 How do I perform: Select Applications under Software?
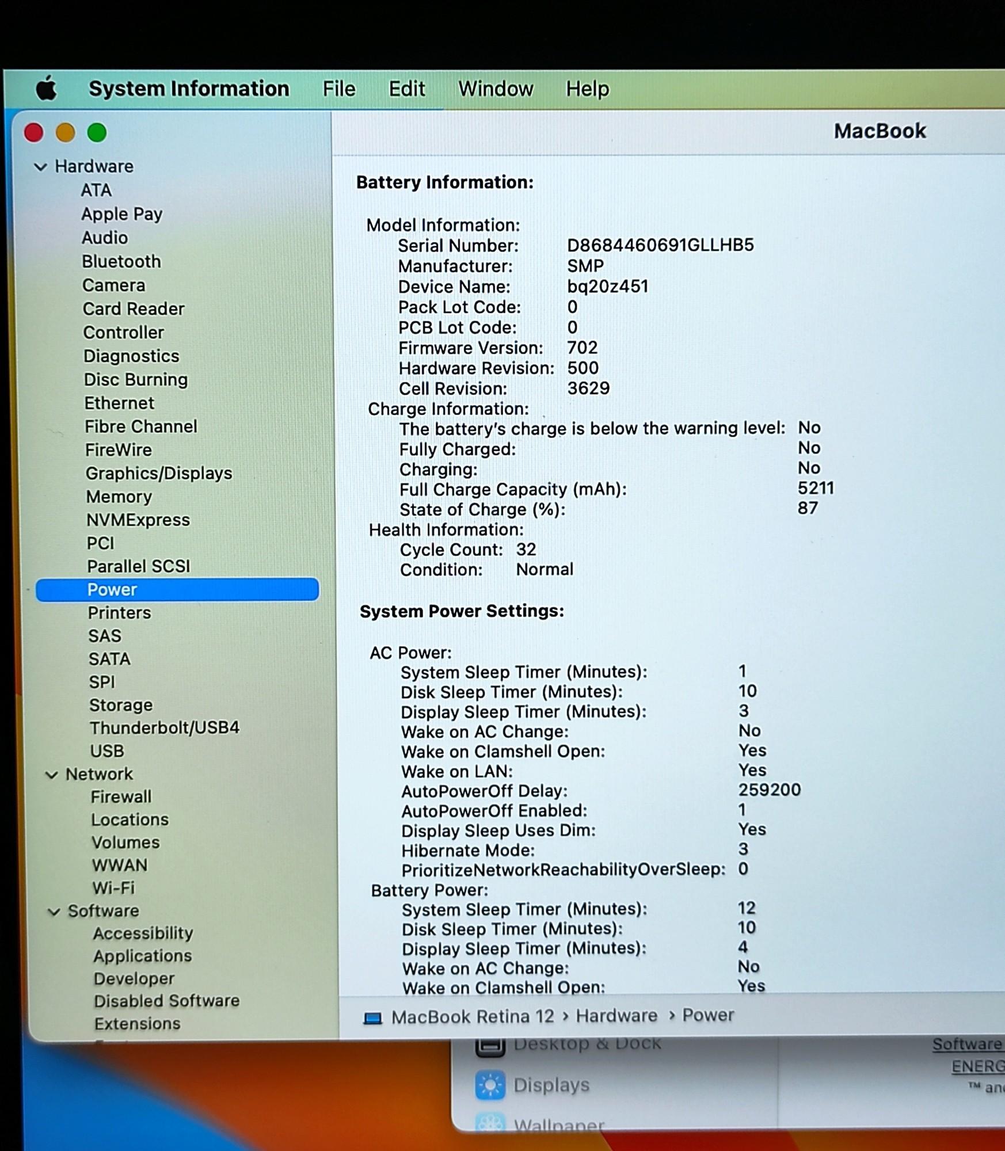(143, 956)
